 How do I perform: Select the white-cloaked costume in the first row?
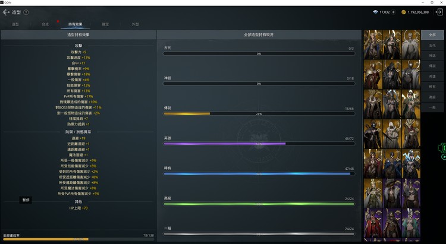pos(411,45)
